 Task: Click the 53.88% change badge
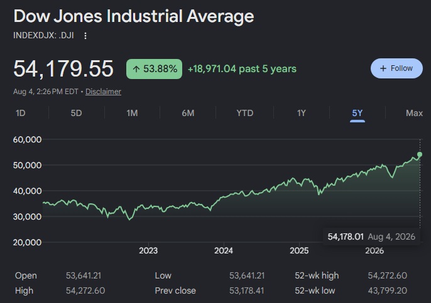[154, 69]
